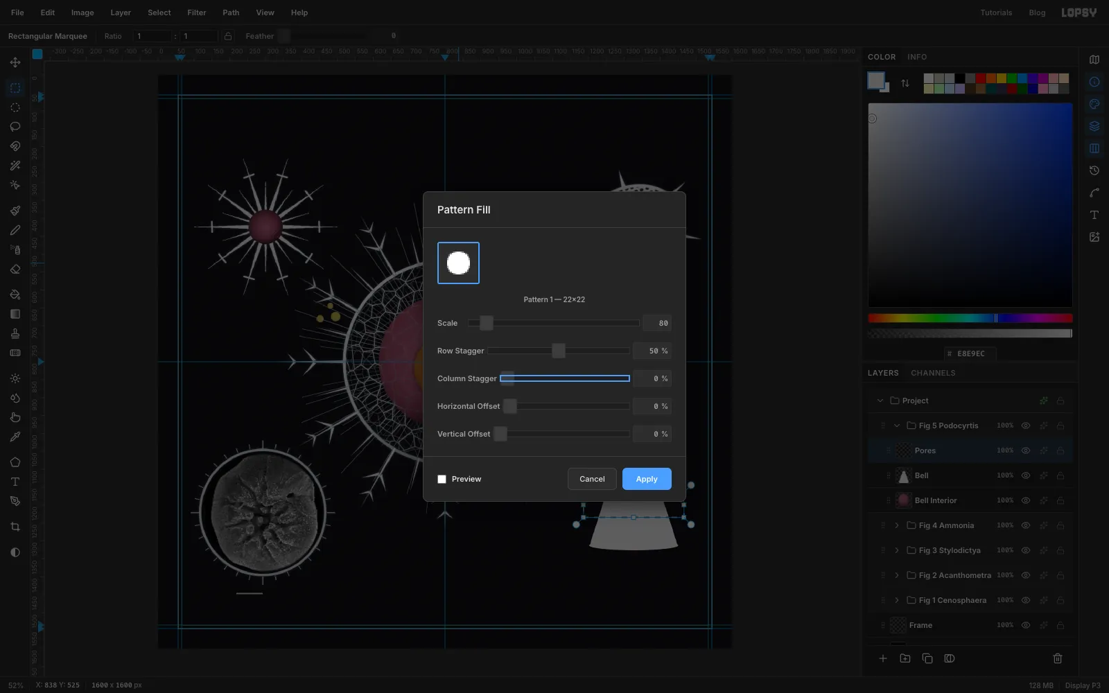
Task: Switch to the Channels tab
Action: coord(933,373)
